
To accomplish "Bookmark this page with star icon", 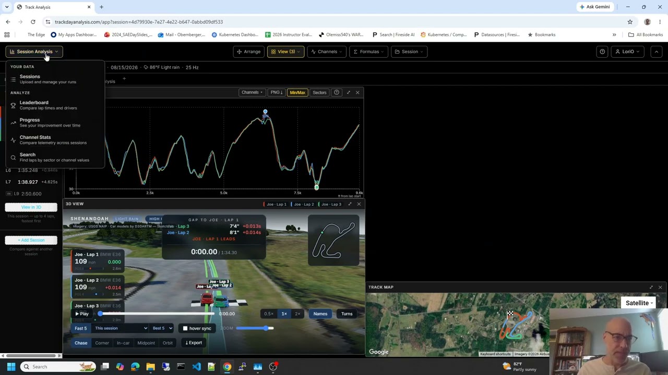I will click(630, 22).
